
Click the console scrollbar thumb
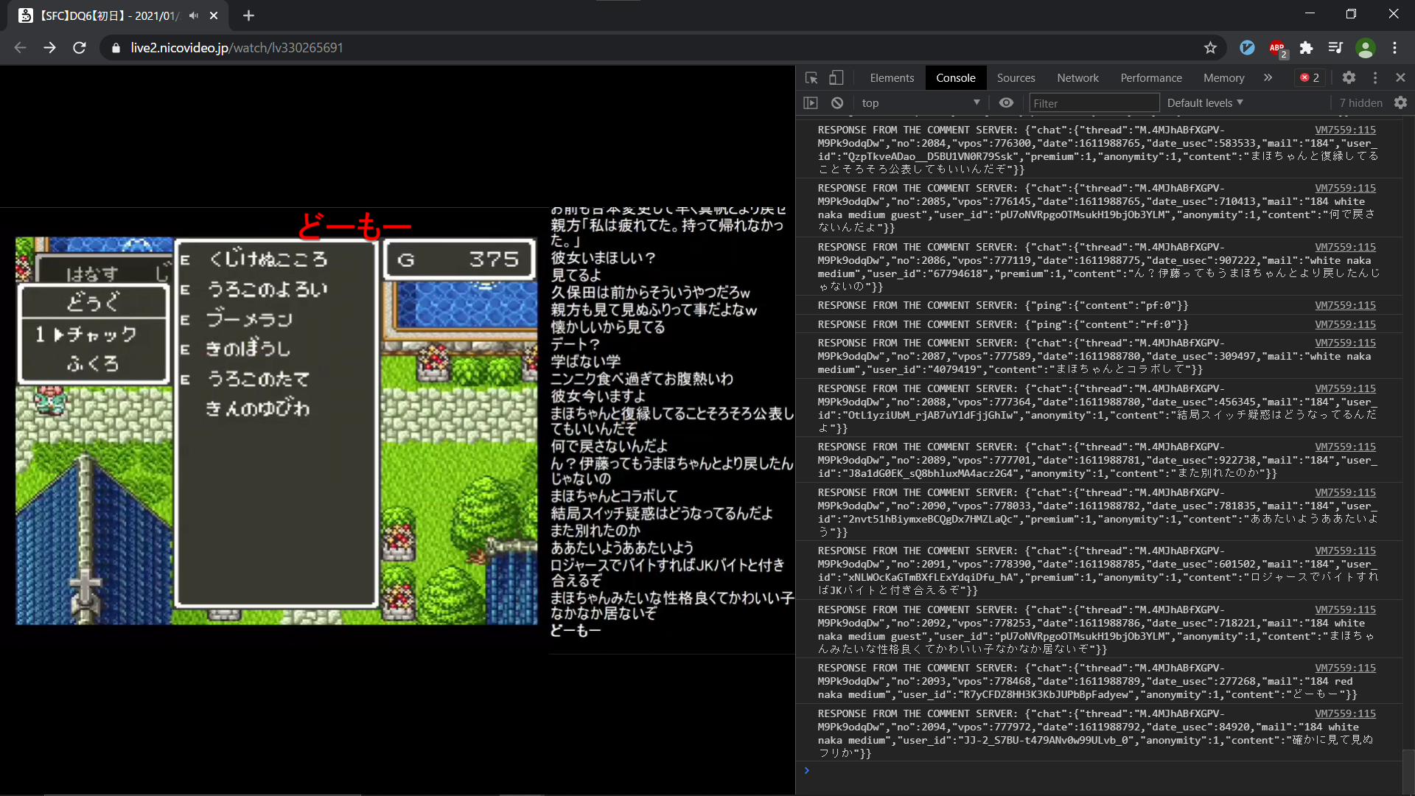pos(1408,771)
